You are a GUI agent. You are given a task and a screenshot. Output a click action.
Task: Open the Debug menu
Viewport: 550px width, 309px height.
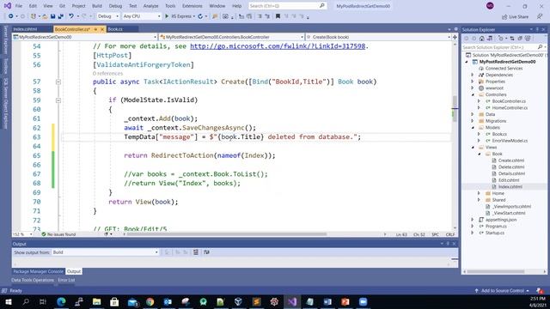tap(115, 6)
